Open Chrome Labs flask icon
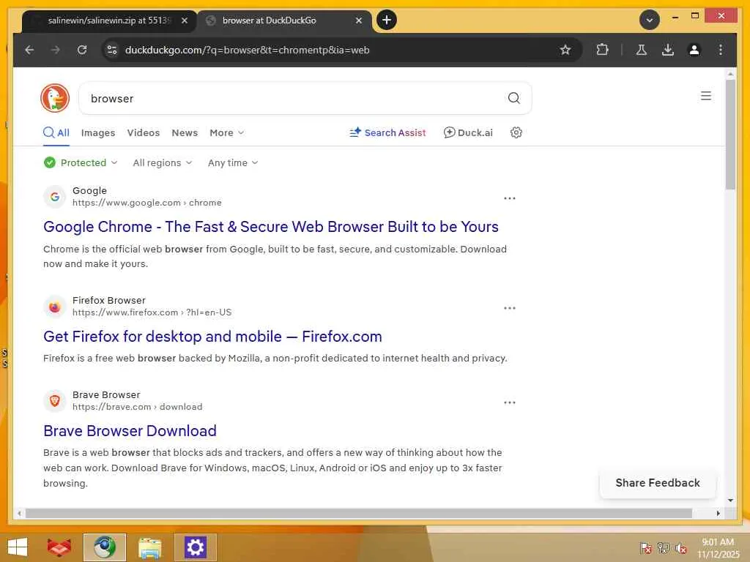 pyautogui.click(x=642, y=50)
